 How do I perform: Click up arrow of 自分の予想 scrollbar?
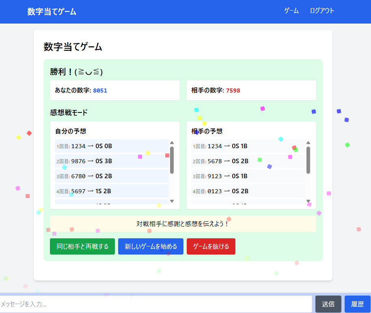pyautogui.click(x=172, y=142)
